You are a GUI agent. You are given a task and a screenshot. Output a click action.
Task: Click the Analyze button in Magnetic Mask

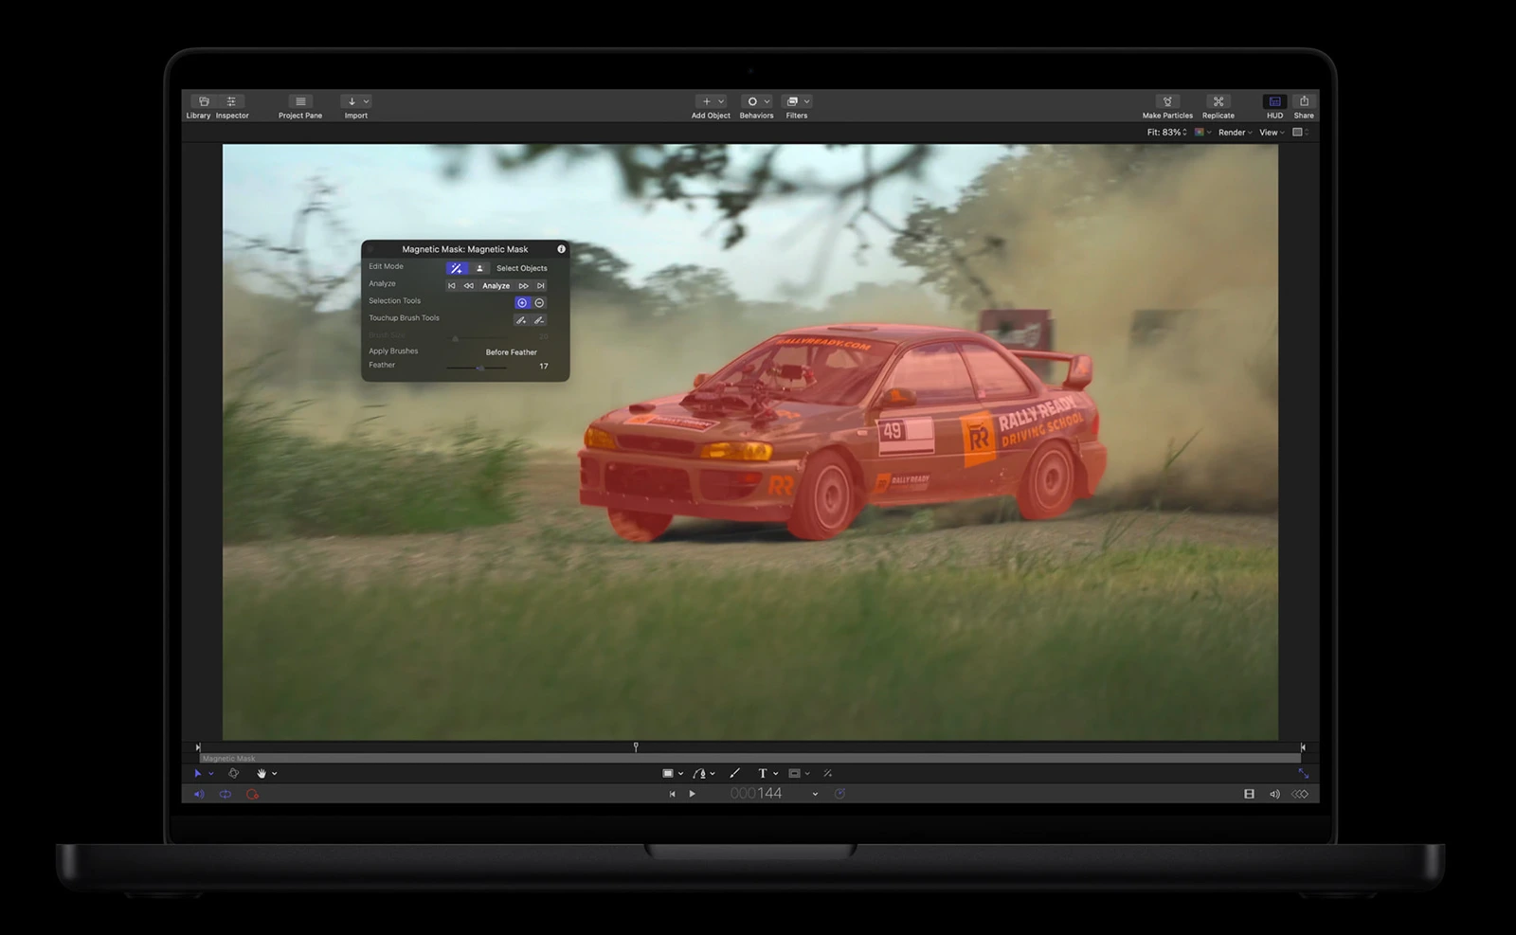pyautogui.click(x=496, y=285)
